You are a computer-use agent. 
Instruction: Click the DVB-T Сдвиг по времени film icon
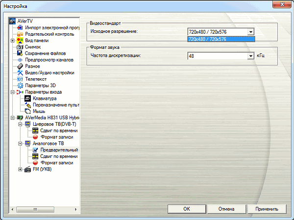[35, 131]
